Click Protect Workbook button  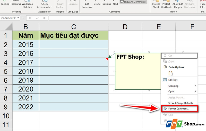[x=166, y=5]
